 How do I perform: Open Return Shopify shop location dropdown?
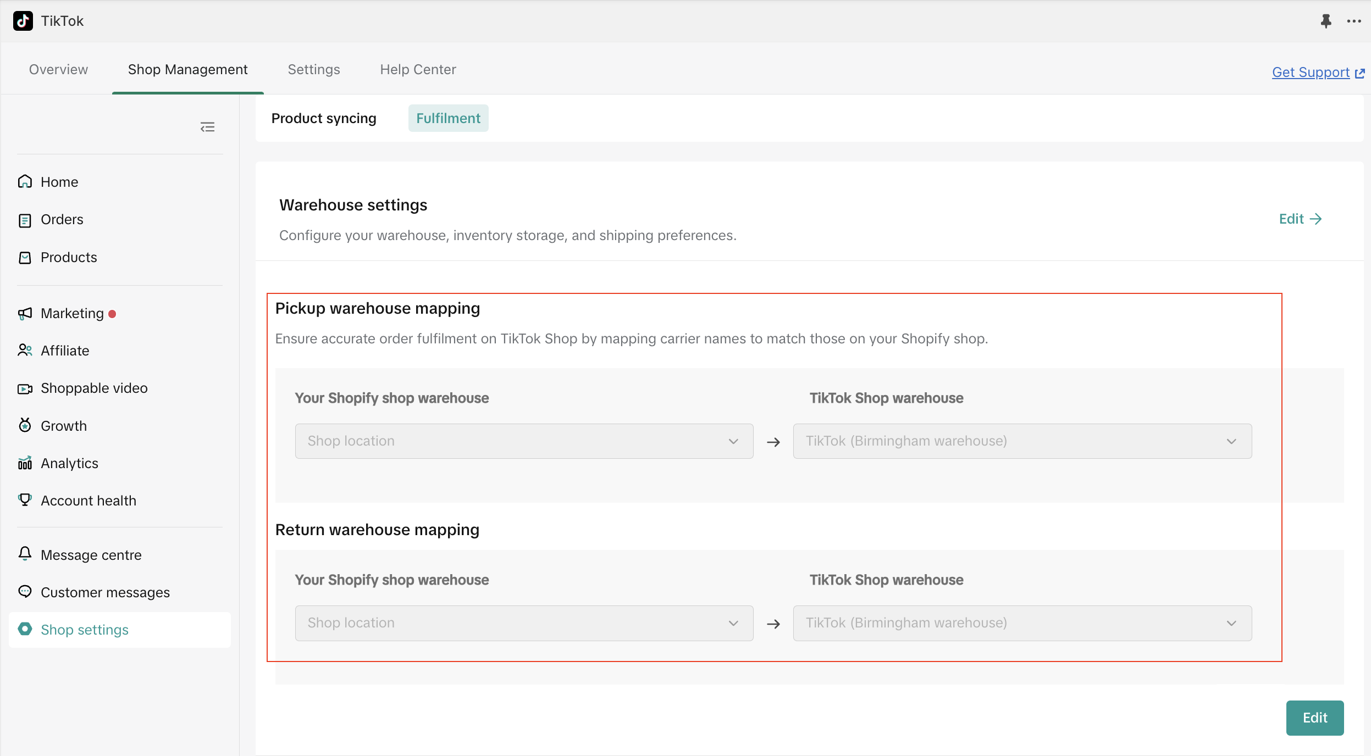(x=524, y=623)
